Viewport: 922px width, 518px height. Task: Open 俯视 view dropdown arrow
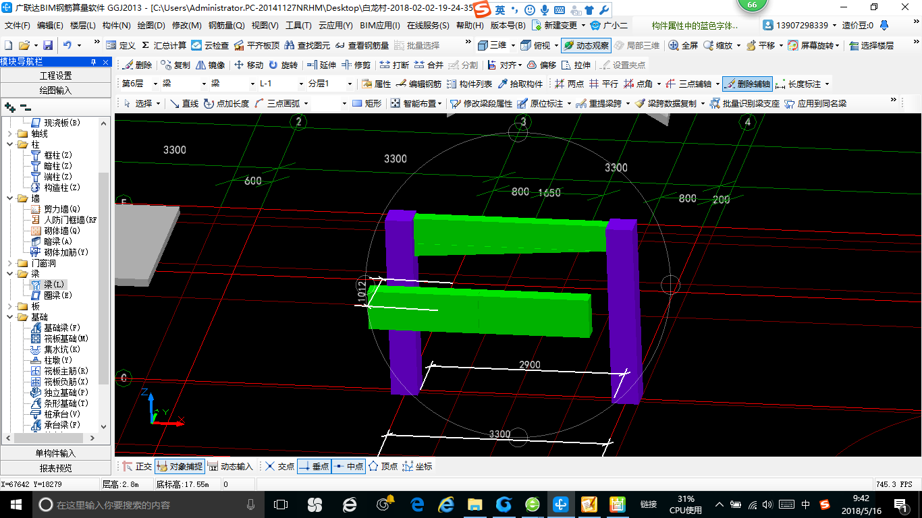[555, 45]
